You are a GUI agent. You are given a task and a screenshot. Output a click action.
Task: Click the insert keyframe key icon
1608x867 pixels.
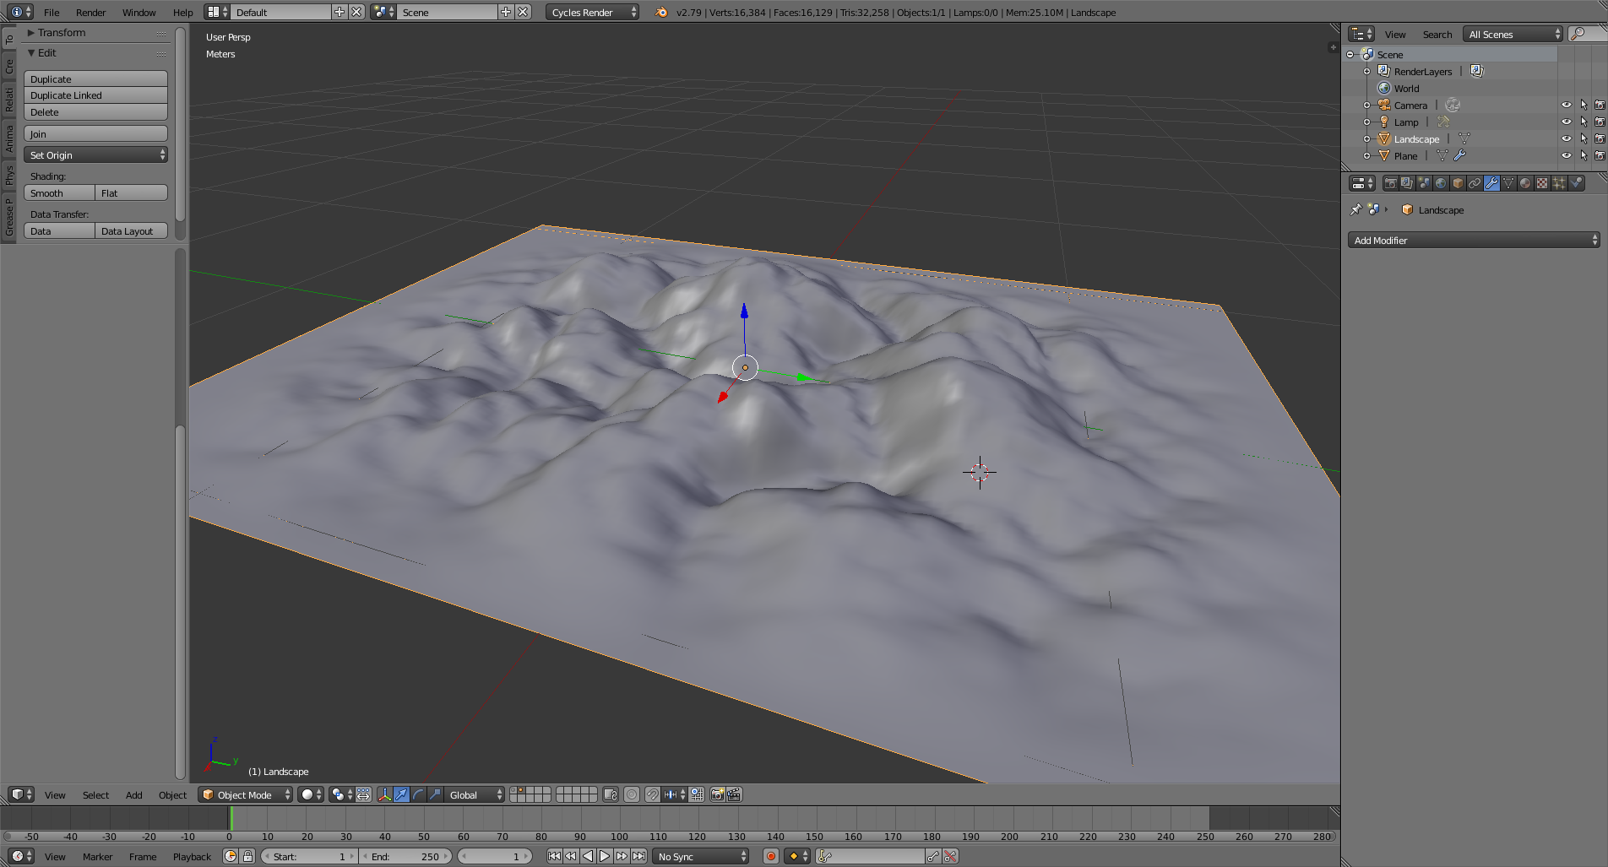click(933, 856)
